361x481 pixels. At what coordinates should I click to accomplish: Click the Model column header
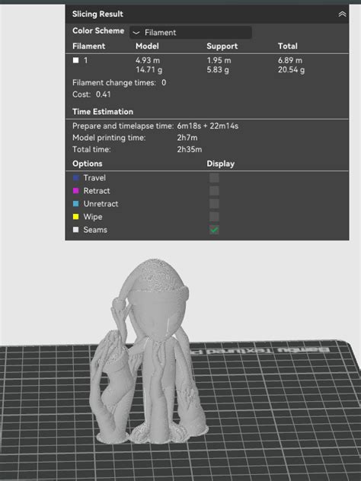coord(147,46)
